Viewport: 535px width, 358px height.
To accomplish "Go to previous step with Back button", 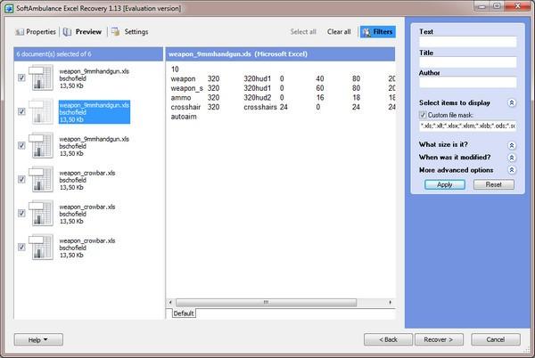I will (388, 339).
